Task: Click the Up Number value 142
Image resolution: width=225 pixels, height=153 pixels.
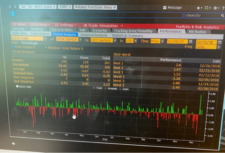Action: click(x=64, y=62)
